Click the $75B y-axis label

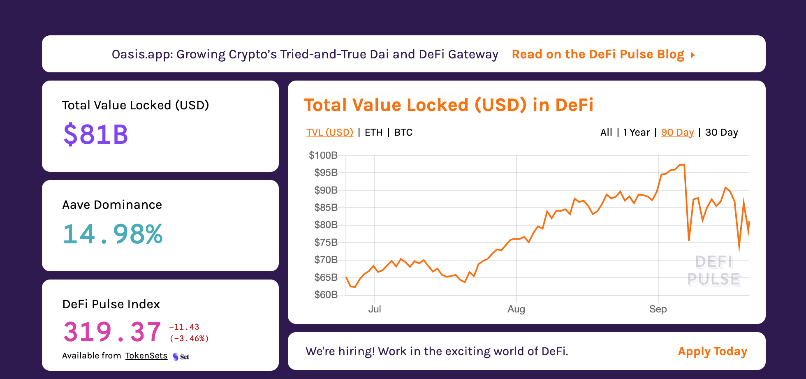(326, 243)
